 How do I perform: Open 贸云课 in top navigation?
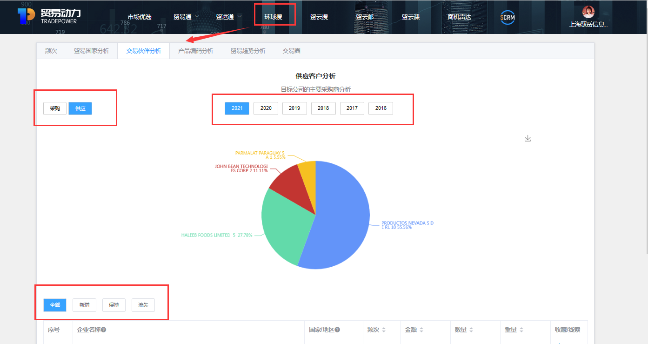pyautogui.click(x=411, y=17)
